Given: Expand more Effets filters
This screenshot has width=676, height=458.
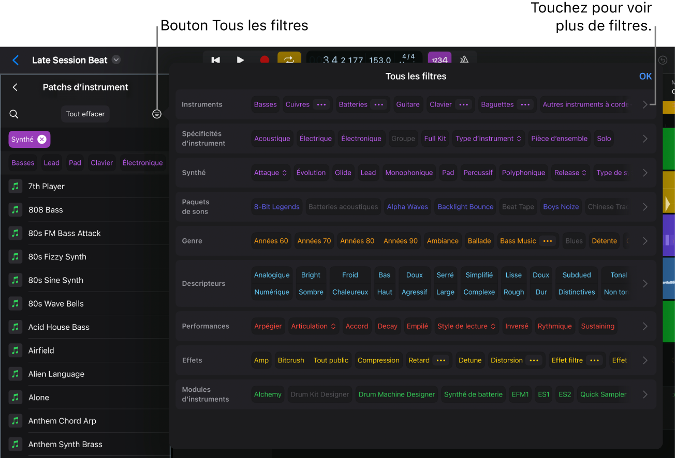Looking at the screenshot, I should click(645, 360).
